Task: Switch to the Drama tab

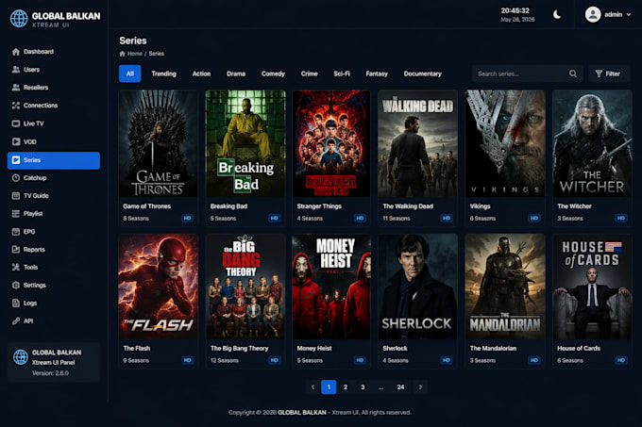Action: [236, 74]
